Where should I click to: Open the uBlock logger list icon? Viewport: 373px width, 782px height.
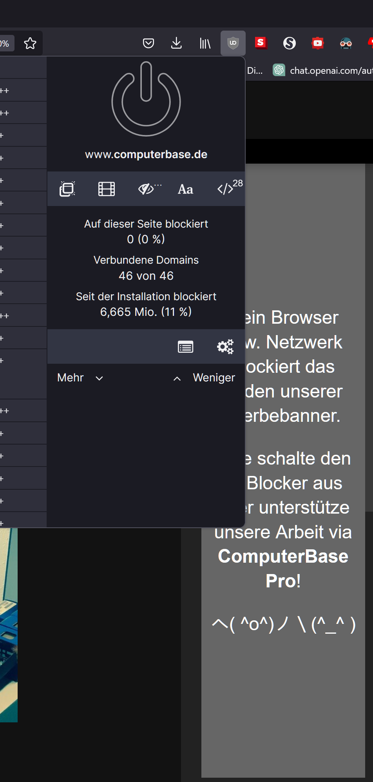click(x=186, y=347)
